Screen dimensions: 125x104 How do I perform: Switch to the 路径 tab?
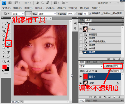pos(95,62)
